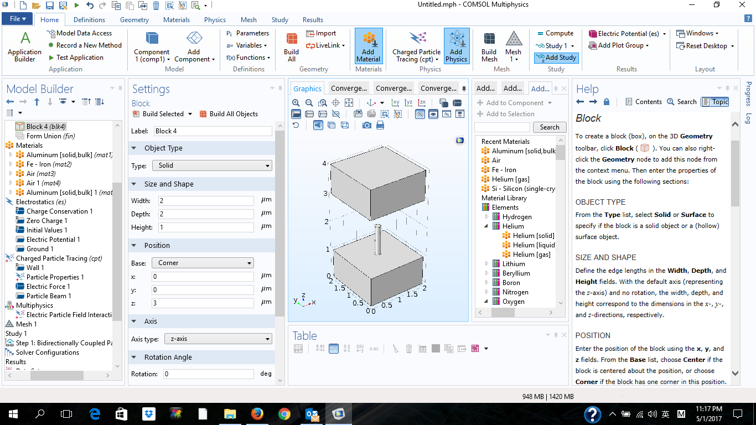Switch to the yz-plane view
Viewport: 756px width, 425px height.
coord(408,102)
